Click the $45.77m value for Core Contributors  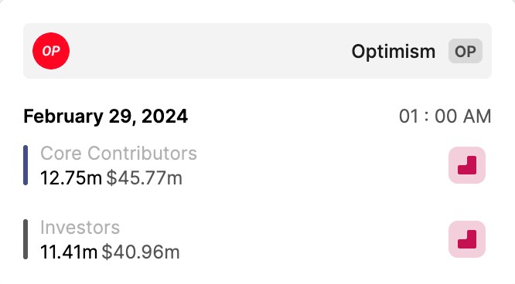coord(144,178)
